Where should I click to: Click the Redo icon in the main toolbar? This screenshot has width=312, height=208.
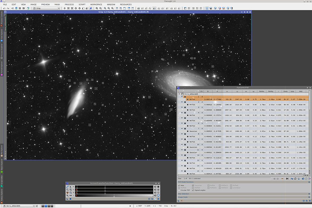pyautogui.click(x=8, y=8)
